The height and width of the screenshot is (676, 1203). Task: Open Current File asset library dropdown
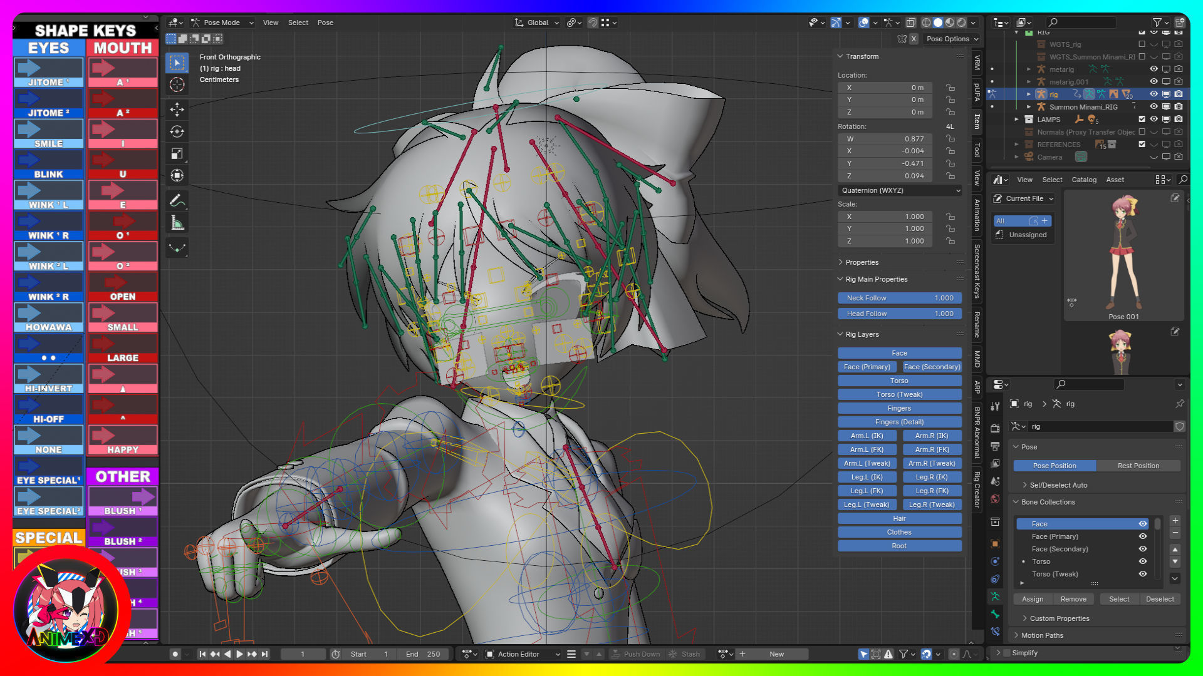tap(1024, 198)
